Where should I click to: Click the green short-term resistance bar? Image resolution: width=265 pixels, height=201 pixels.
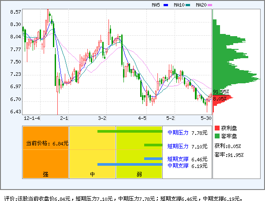click(153, 145)
